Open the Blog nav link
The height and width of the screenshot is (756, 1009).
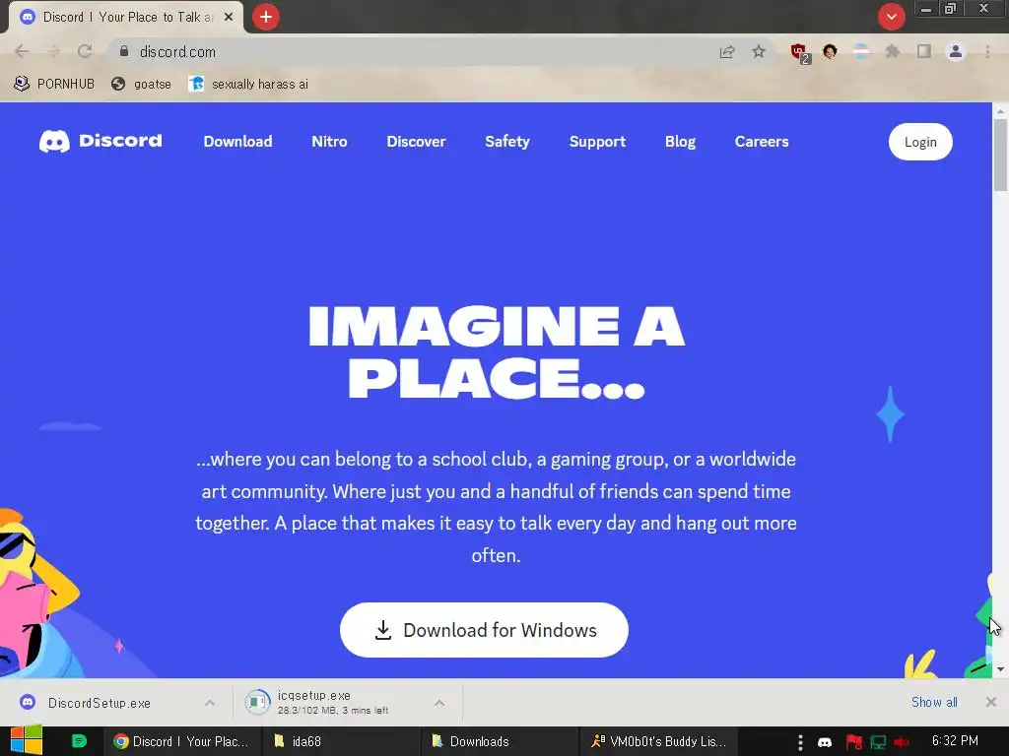tap(680, 142)
